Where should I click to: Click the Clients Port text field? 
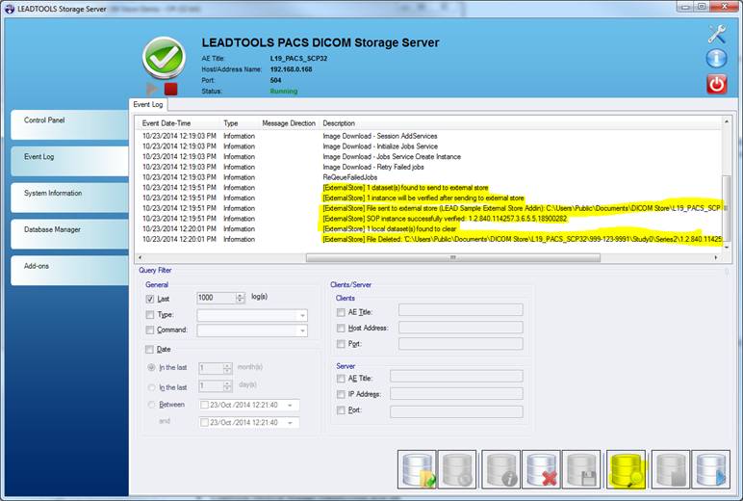(461, 344)
